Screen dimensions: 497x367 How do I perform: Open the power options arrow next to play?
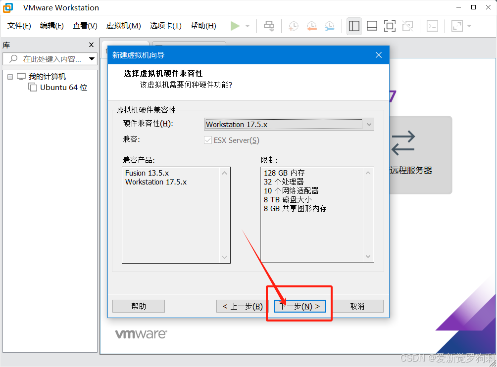point(248,26)
